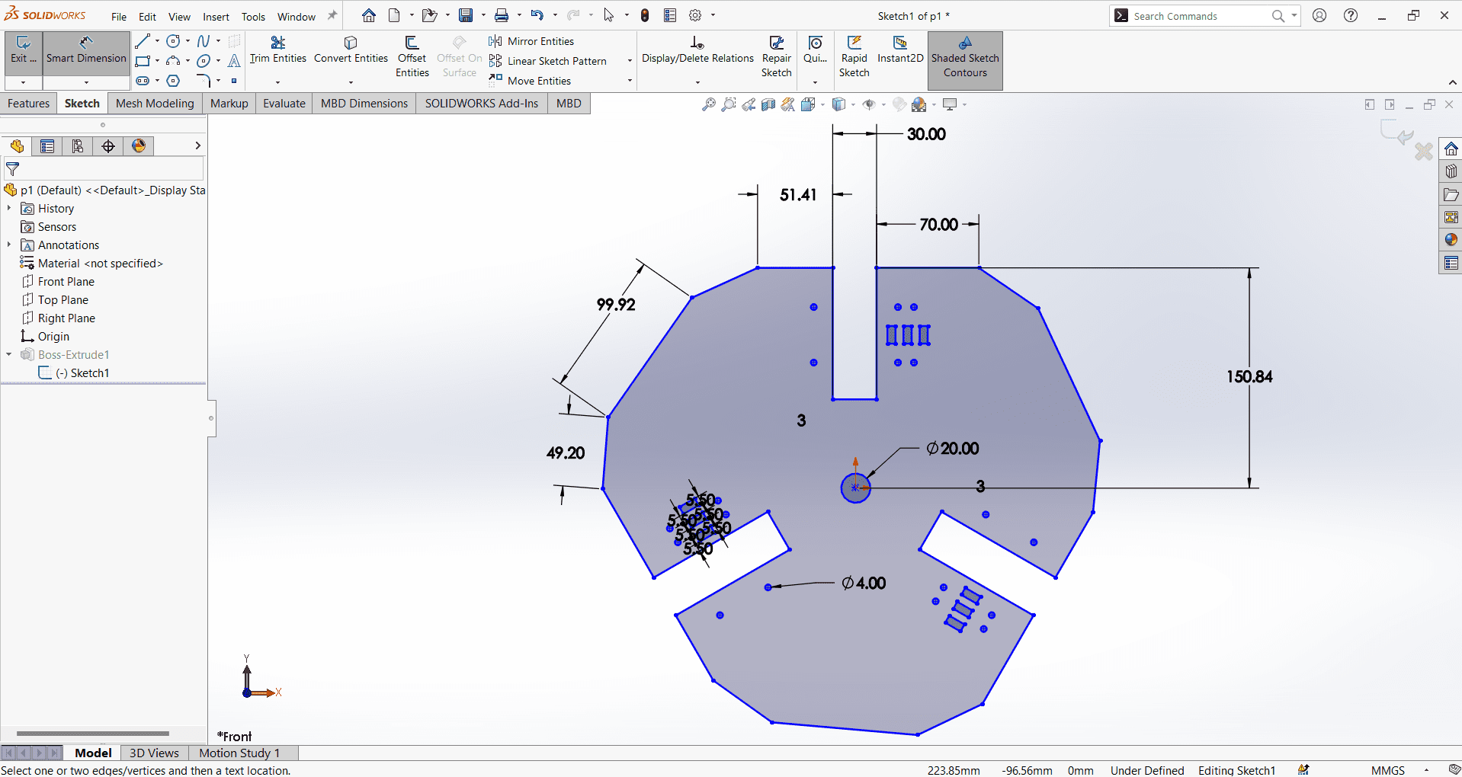Open the File menu
1462x777 pixels.
tap(119, 17)
